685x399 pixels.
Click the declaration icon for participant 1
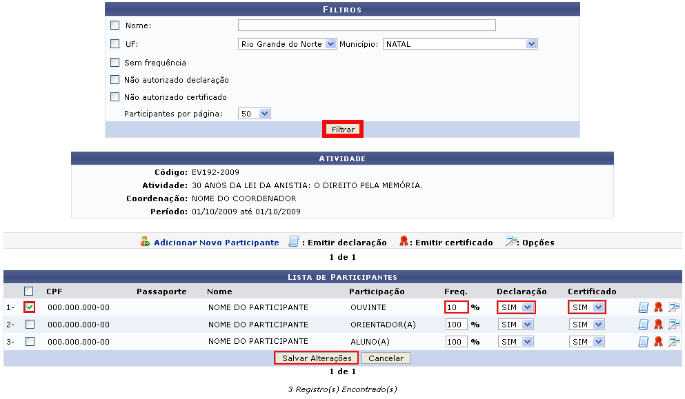click(x=643, y=307)
